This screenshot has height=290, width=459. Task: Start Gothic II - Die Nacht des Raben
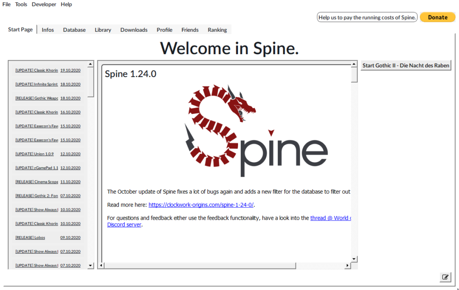(406, 65)
